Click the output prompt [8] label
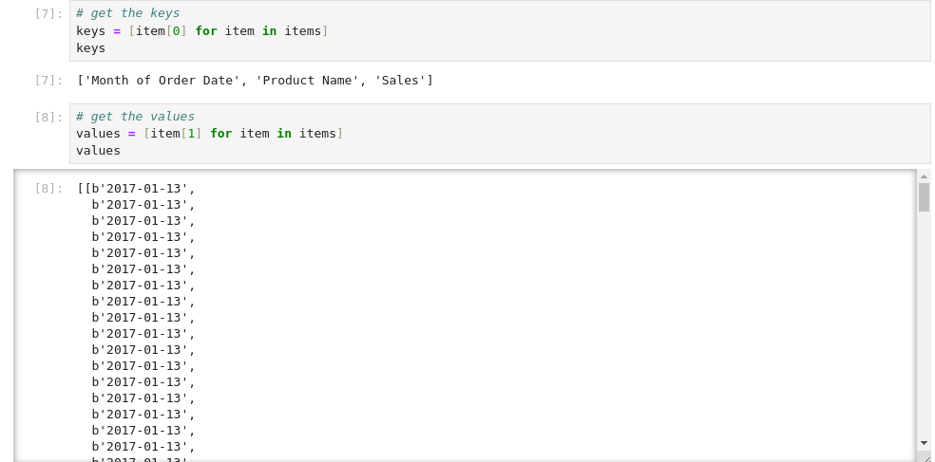The height and width of the screenshot is (462, 935). coord(48,189)
